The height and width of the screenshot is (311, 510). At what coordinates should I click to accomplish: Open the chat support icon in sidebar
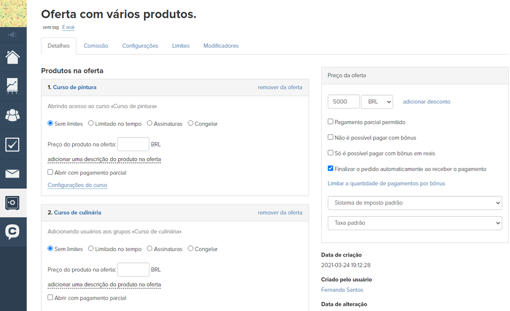(x=13, y=232)
